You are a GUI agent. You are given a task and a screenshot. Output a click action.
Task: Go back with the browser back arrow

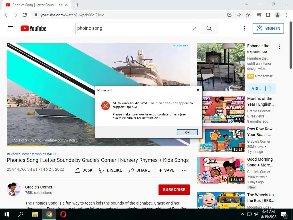tap(6, 15)
